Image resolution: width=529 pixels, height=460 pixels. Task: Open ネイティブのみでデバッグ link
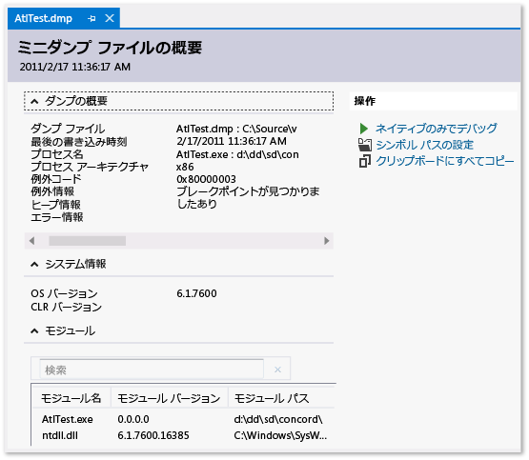pos(436,129)
